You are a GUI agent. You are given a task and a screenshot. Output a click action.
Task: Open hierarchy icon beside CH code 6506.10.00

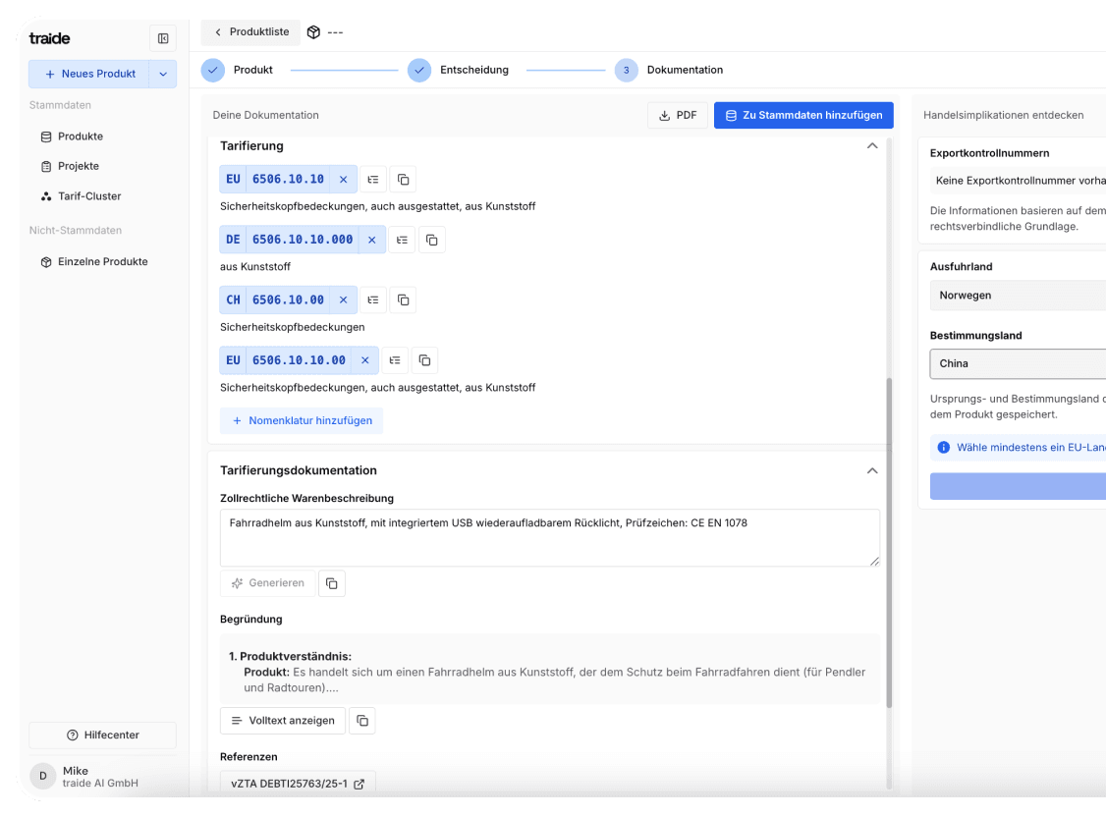click(x=373, y=300)
